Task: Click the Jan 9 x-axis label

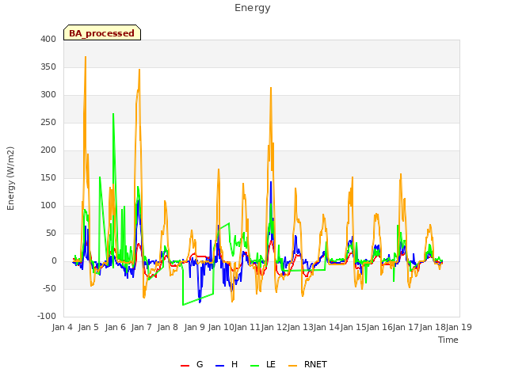Action: click(194, 327)
